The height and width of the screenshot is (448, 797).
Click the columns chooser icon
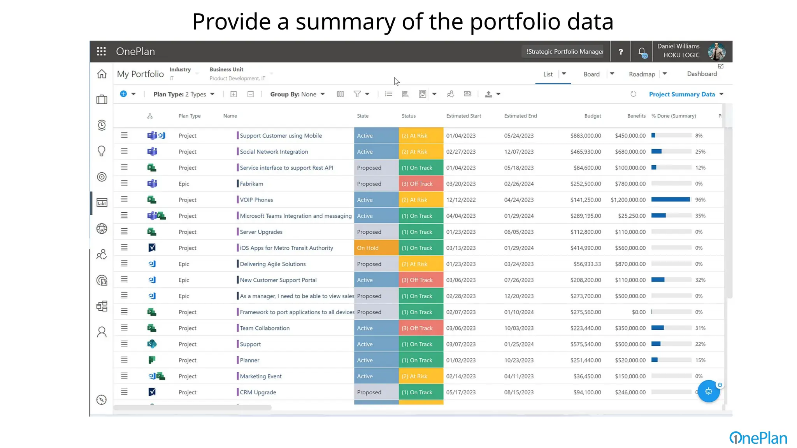[340, 94]
